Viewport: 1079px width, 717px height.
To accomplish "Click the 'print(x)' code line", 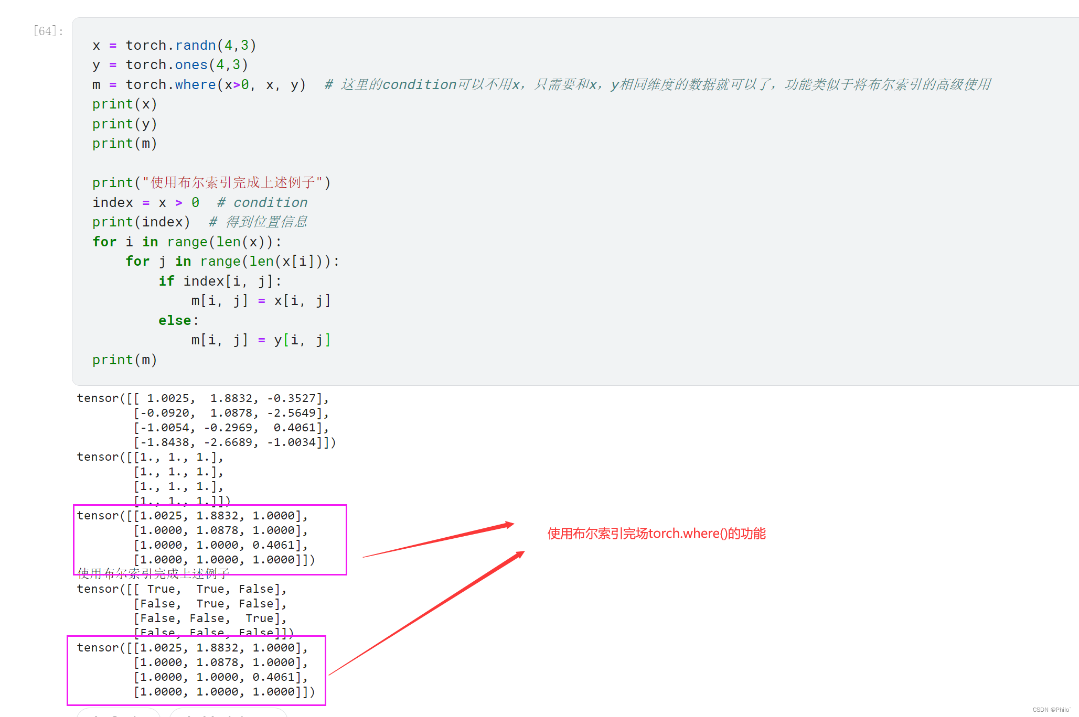I will tap(125, 104).
